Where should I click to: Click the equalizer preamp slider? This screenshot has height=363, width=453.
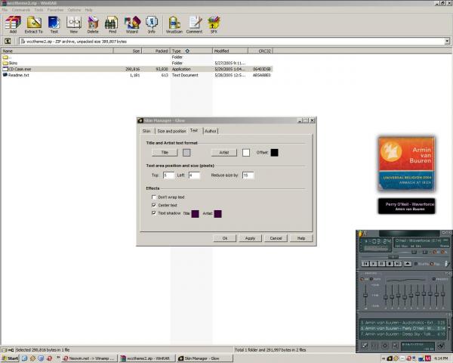365,295
